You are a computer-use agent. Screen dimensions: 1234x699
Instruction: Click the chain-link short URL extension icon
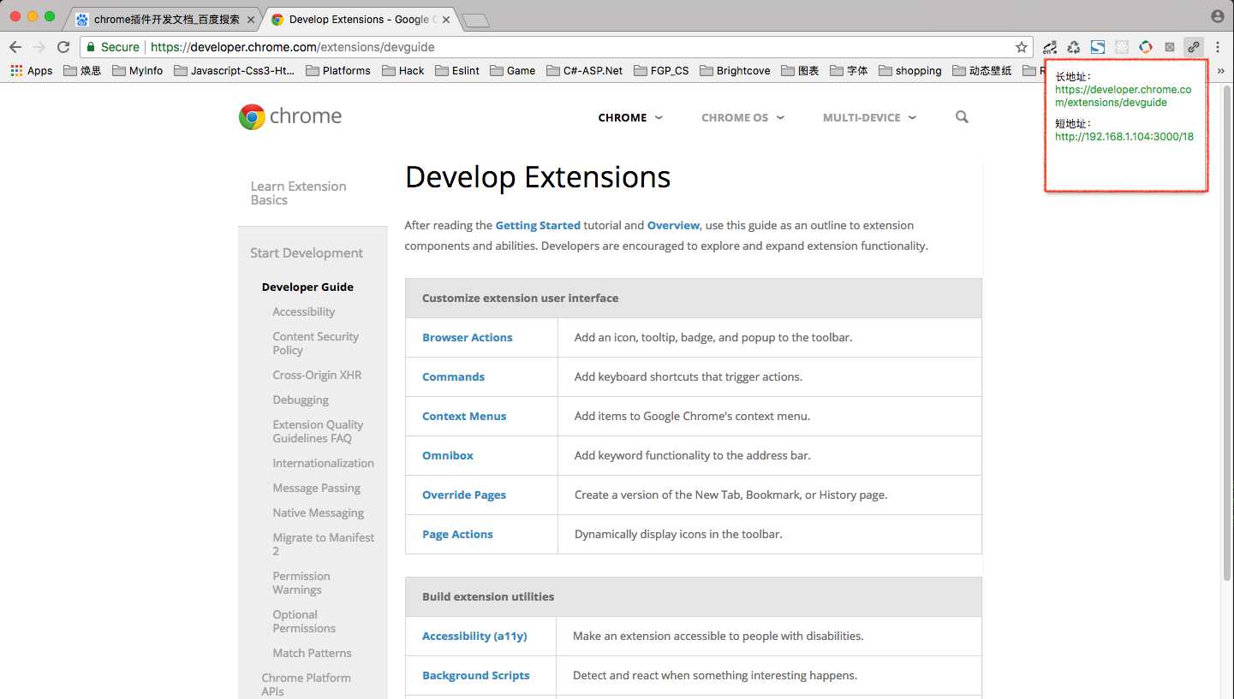click(1194, 47)
